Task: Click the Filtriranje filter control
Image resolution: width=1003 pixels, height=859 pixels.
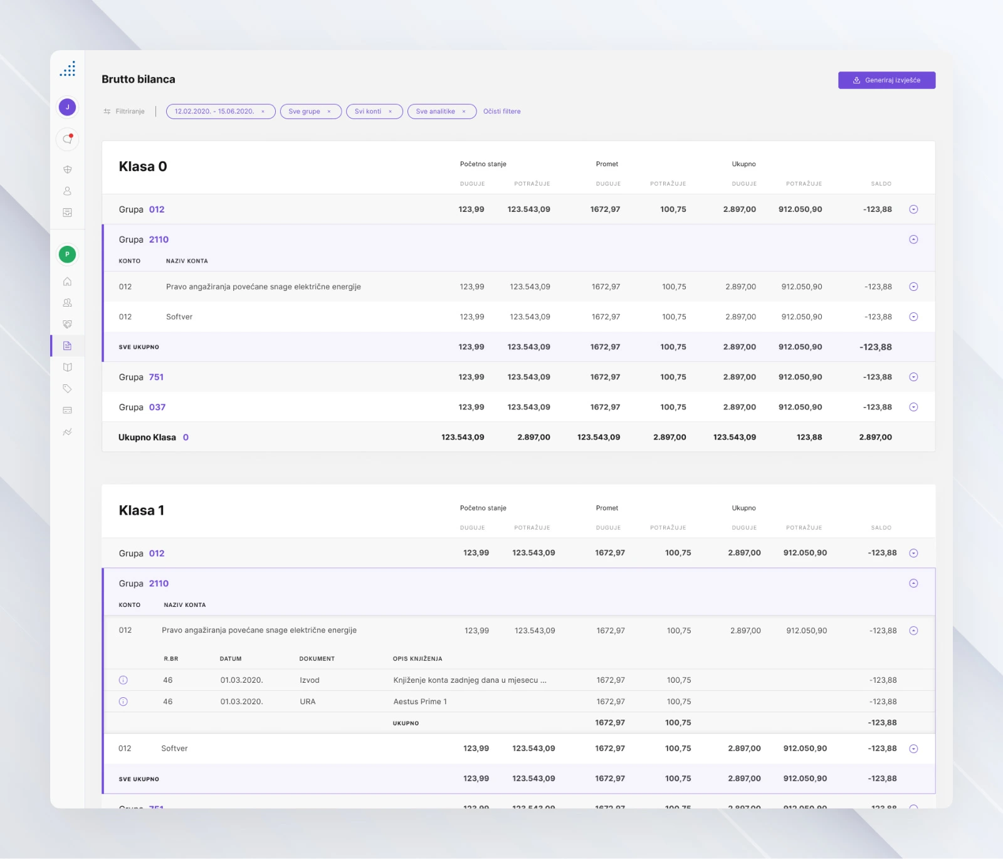Action: tap(124, 112)
